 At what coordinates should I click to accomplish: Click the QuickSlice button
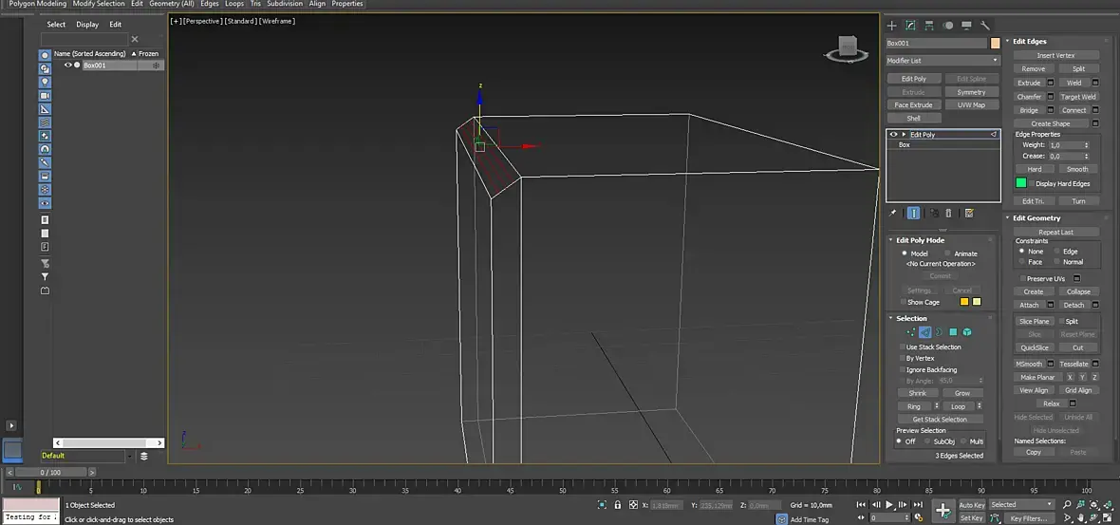pos(1034,347)
